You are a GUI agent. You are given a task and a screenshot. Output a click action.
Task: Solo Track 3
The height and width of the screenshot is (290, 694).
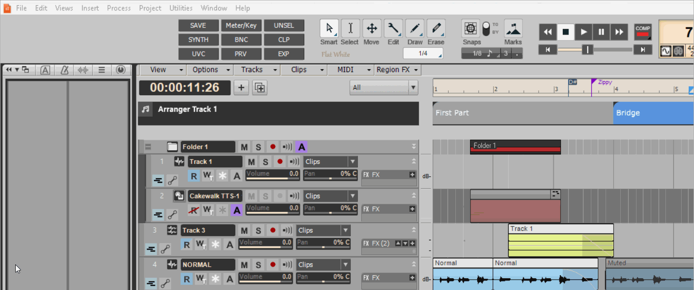click(x=258, y=230)
